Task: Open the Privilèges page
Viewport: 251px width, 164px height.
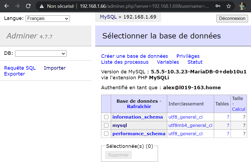Action: (188, 56)
